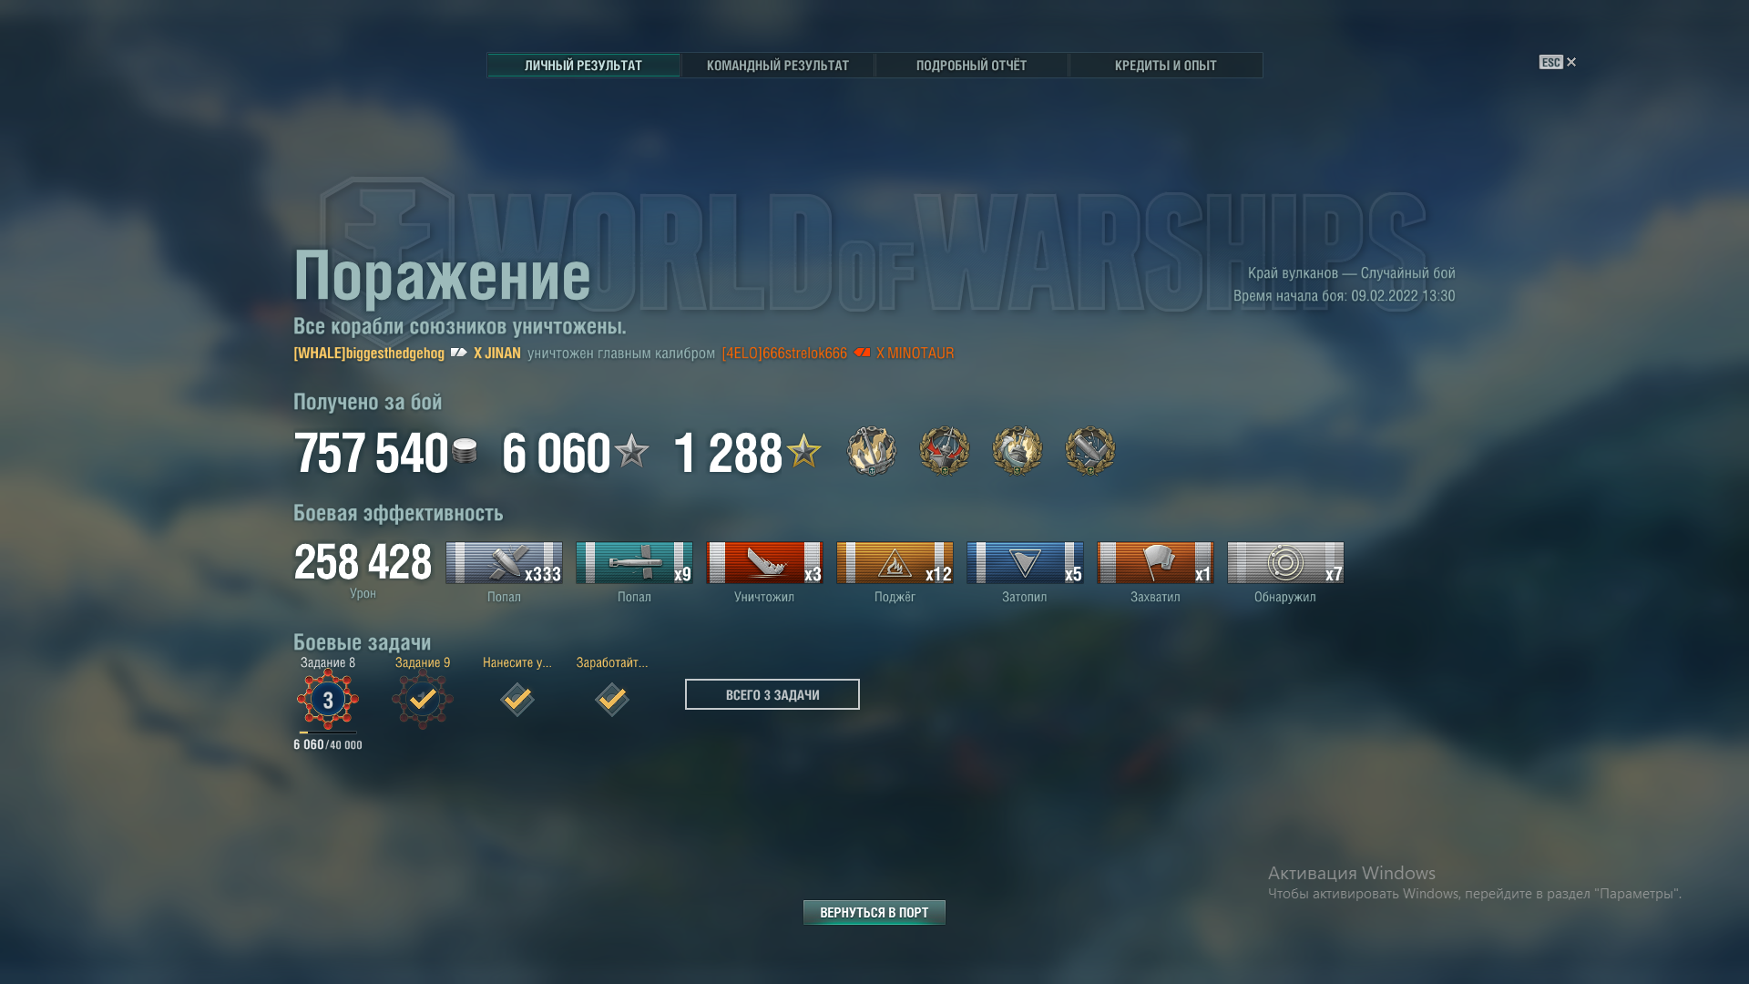Click the captured base ribbon x1
The width and height of the screenshot is (1749, 984).
click(1155, 562)
